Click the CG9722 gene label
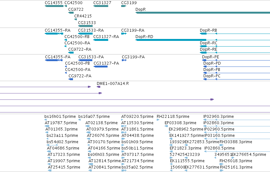Viewport: 270px width, 172px height. click(76, 10)
